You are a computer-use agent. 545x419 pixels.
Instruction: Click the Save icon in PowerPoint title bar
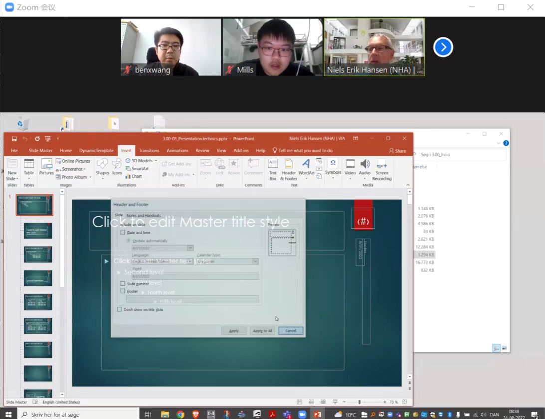click(14, 139)
